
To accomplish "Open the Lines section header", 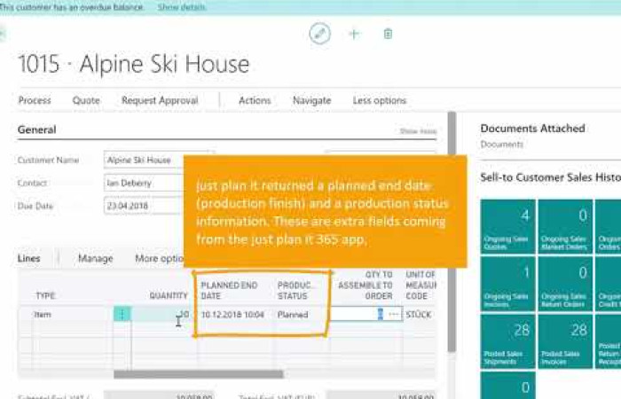I will point(29,259).
